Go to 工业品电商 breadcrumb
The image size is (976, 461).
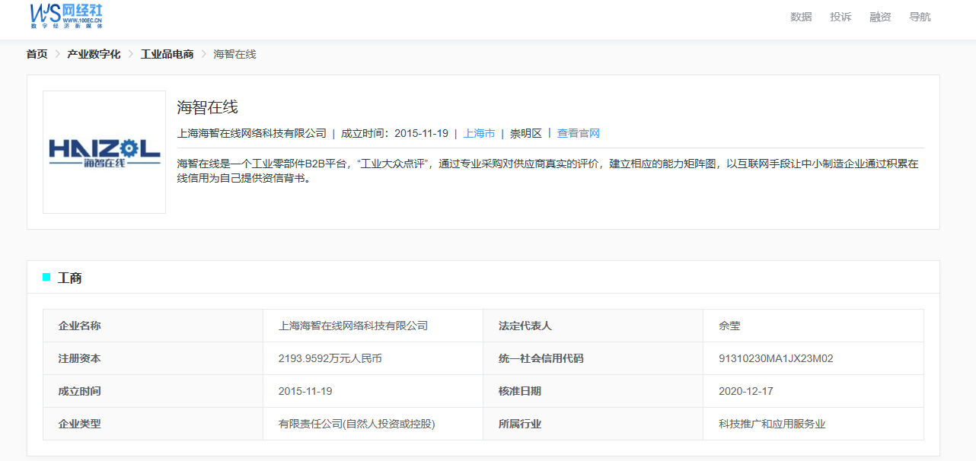167,54
